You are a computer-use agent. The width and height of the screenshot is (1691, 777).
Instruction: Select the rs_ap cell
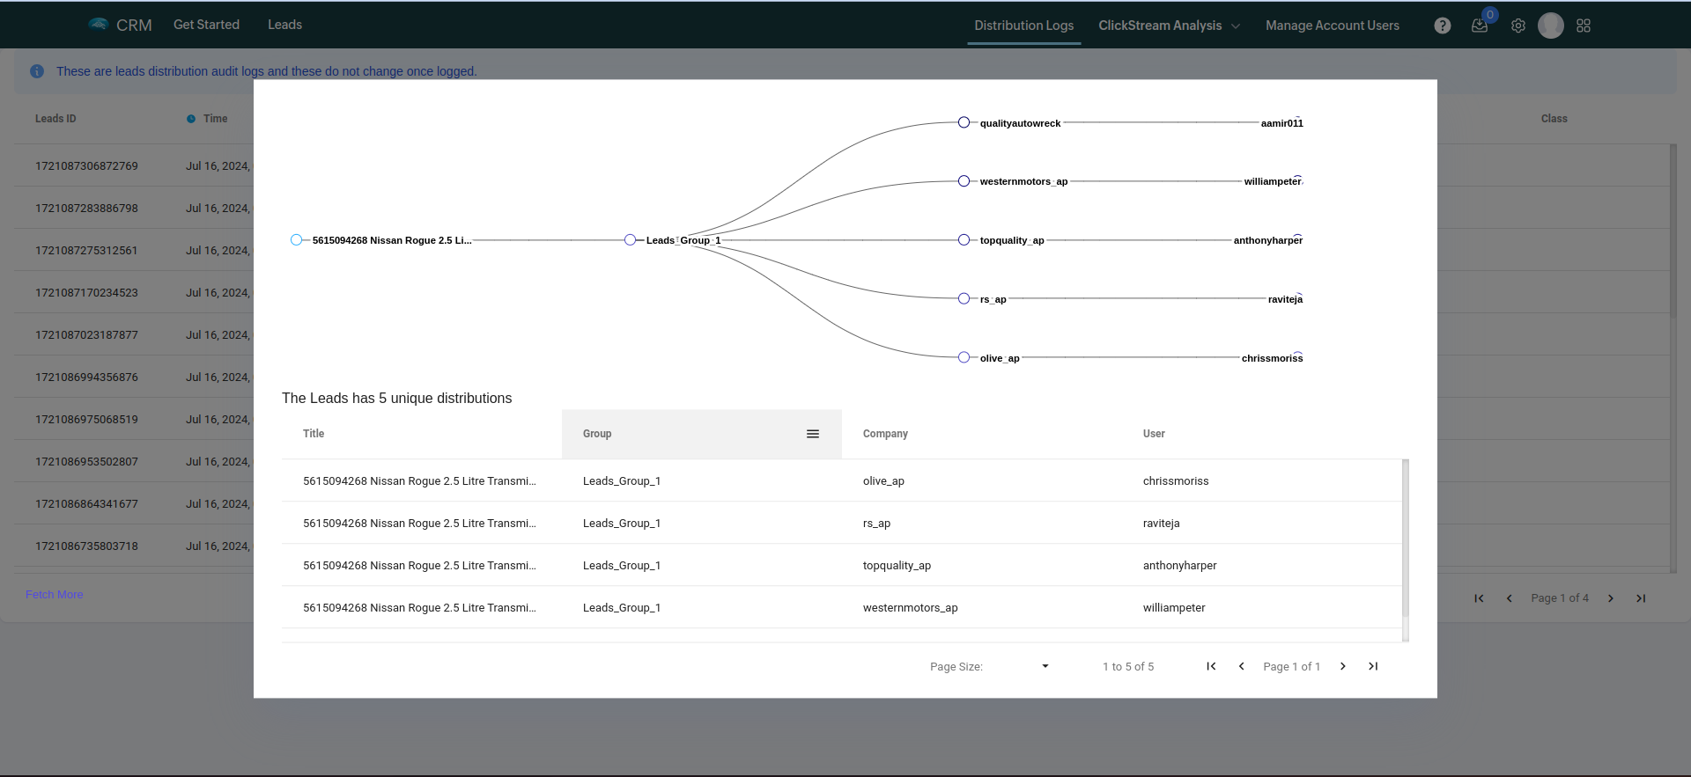click(876, 524)
